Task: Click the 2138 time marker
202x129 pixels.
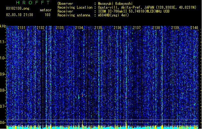Action: (156, 28)
